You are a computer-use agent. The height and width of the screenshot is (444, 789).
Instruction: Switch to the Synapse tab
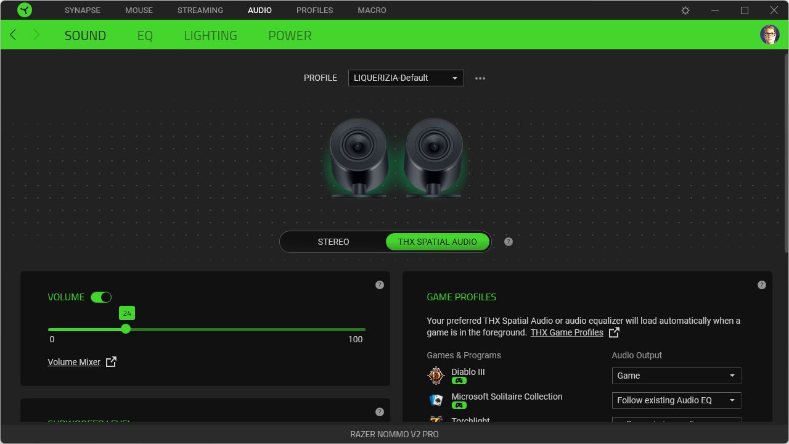click(x=83, y=10)
